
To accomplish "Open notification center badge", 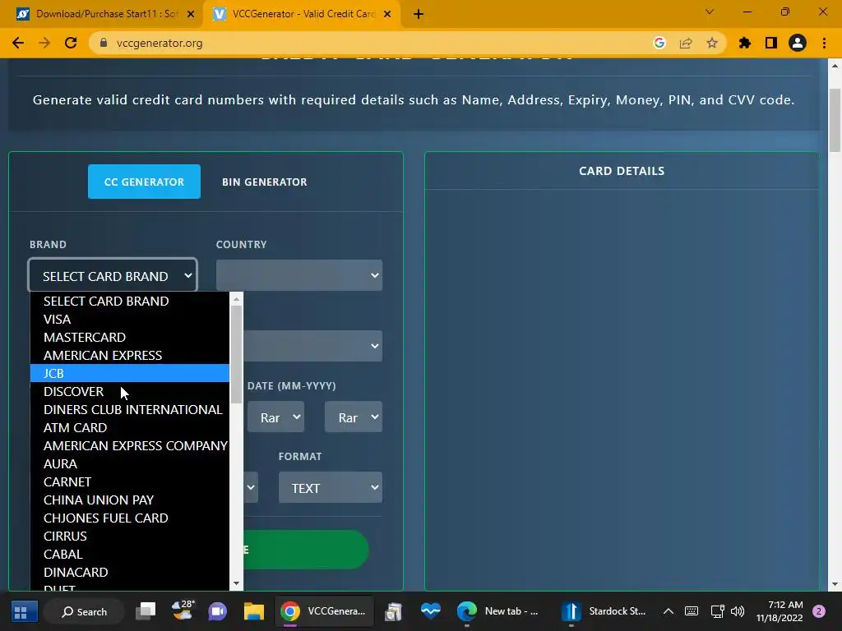I will point(818,611).
